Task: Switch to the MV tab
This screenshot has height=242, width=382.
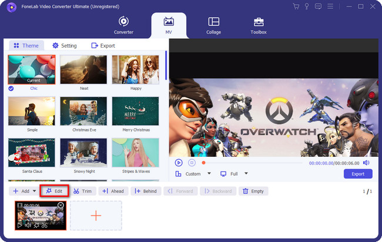Action: click(x=169, y=25)
